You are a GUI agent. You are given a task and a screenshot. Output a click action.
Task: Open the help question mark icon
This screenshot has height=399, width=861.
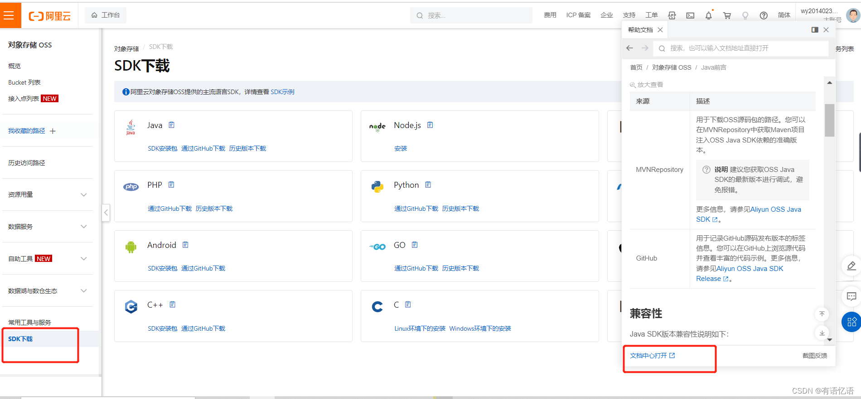coord(764,15)
